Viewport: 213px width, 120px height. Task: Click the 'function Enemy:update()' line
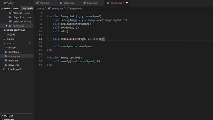64,58
